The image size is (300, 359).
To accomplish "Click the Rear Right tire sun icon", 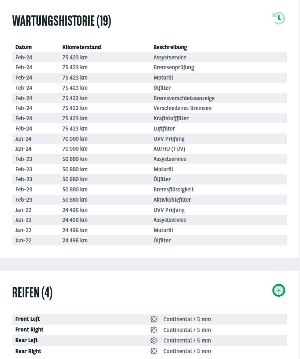I will point(154,351).
